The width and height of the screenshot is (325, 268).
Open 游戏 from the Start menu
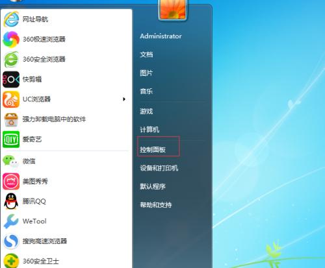pos(146,111)
